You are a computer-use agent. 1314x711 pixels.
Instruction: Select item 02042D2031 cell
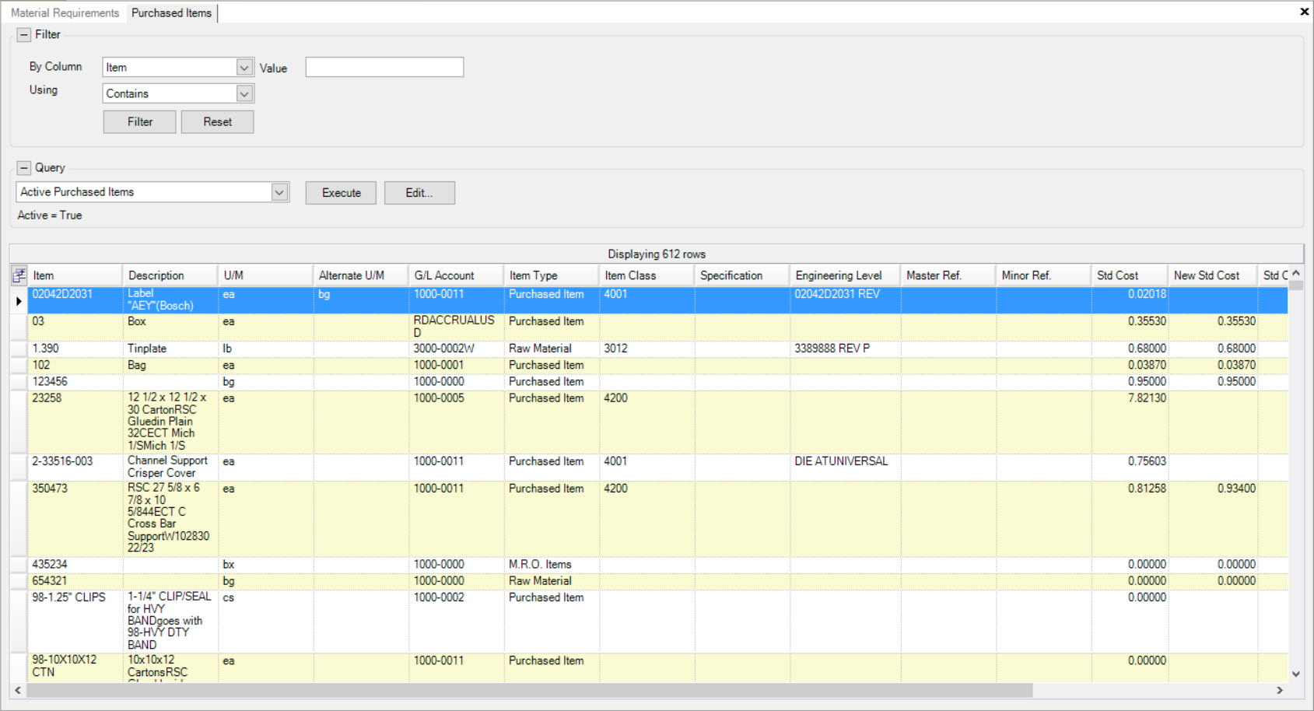tap(75, 300)
